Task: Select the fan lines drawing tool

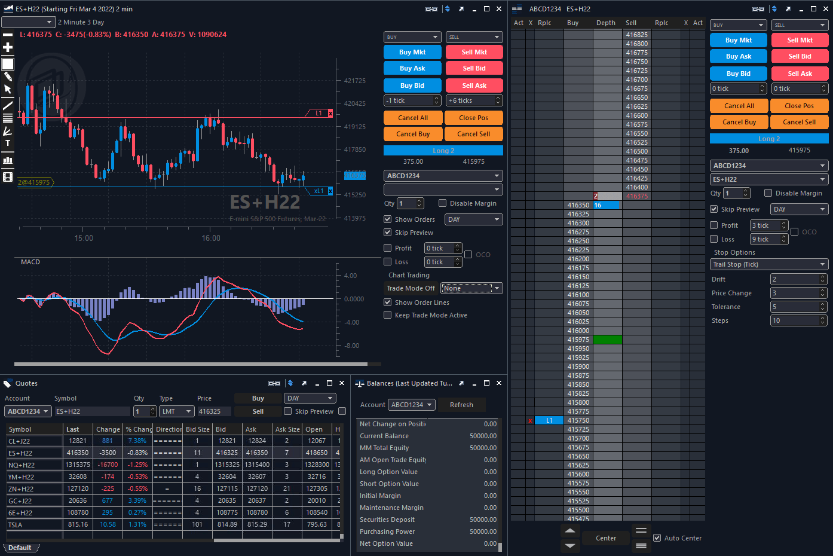Action: click(x=8, y=131)
